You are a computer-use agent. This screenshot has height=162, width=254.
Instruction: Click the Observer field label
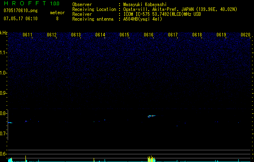point(82,4)
